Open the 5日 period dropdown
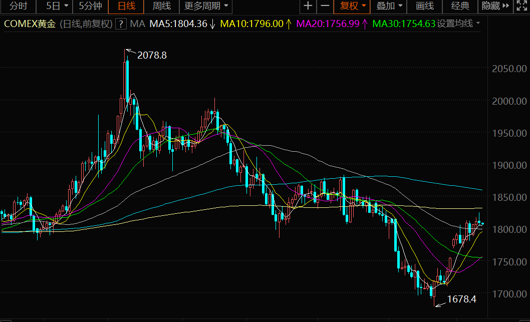 tap(57, 6)
